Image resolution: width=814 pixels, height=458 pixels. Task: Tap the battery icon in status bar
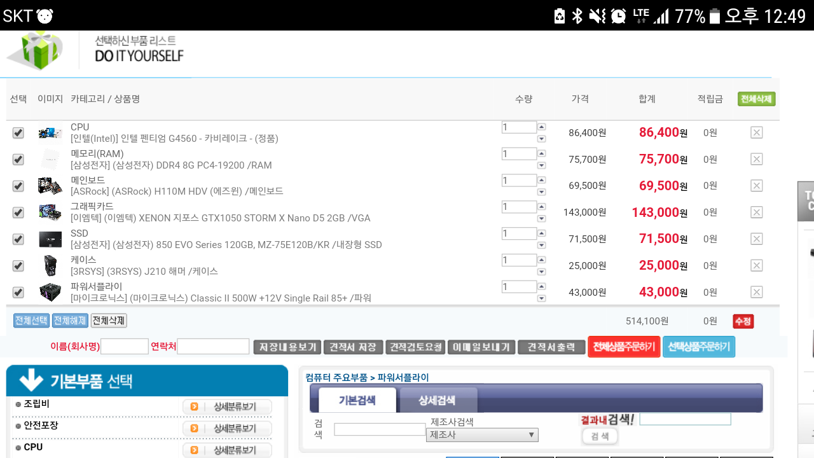pos(715,15)
